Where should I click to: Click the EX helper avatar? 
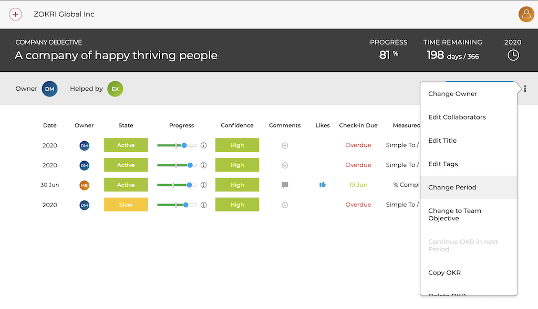[115, 89]
